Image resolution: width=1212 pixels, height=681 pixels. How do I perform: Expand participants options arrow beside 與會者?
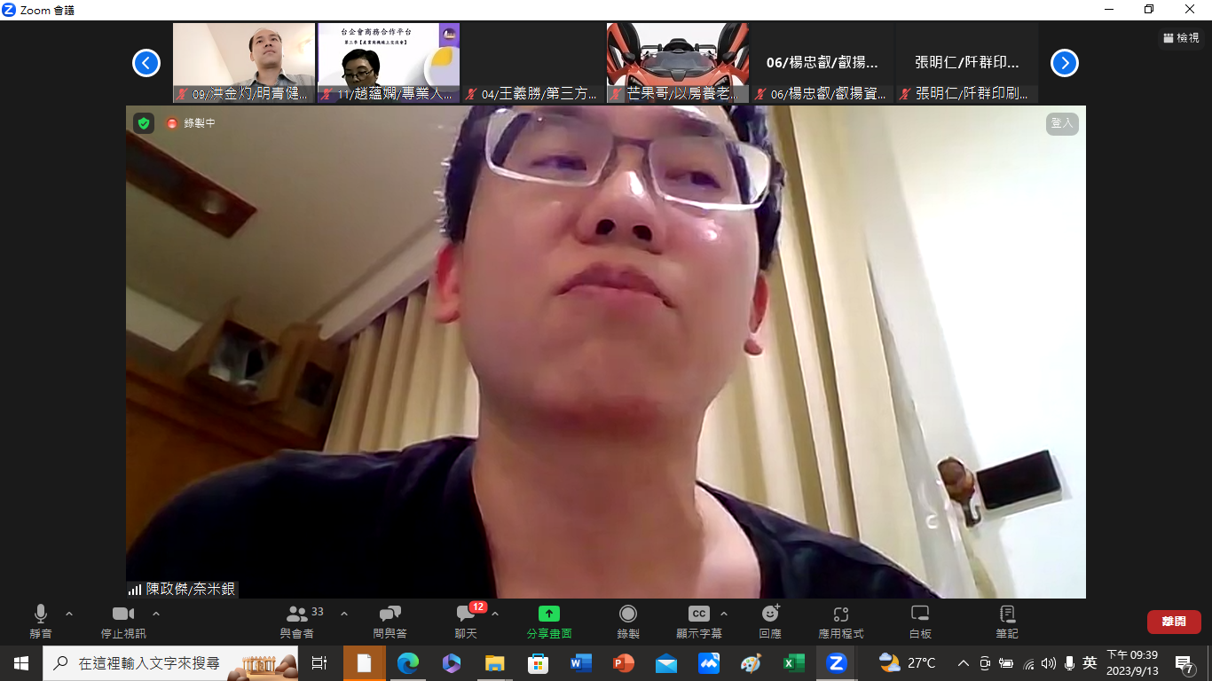(344, 614)
